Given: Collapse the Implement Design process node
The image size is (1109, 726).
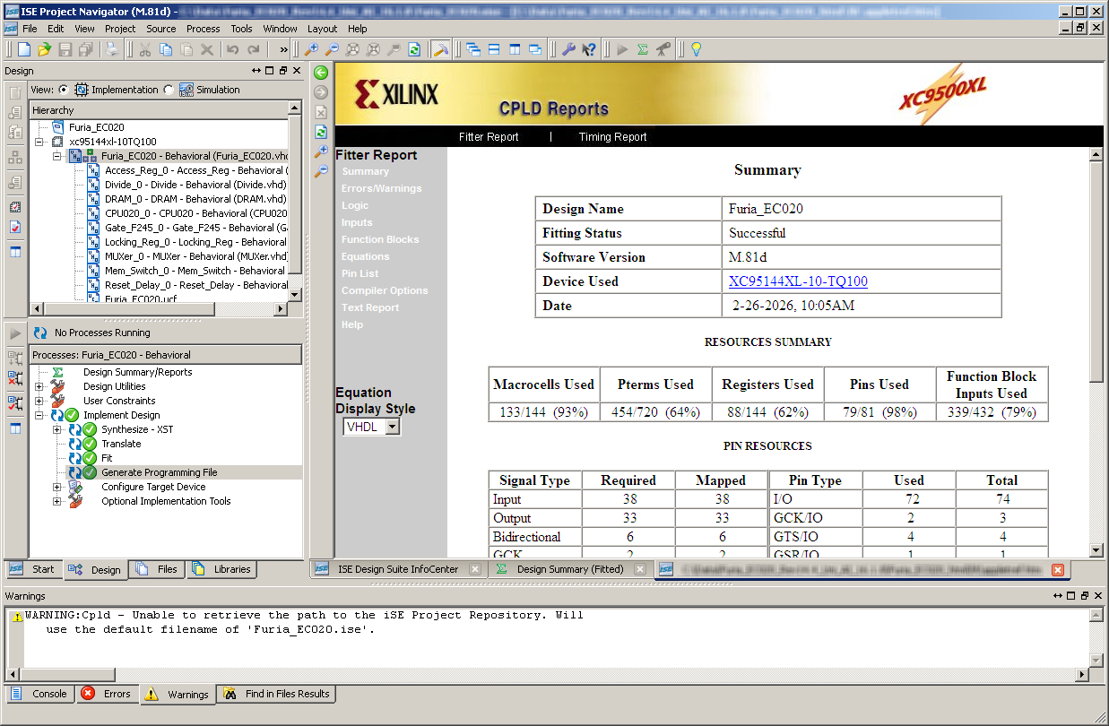Looking at the screenshot, I should [x=39, y=415].
